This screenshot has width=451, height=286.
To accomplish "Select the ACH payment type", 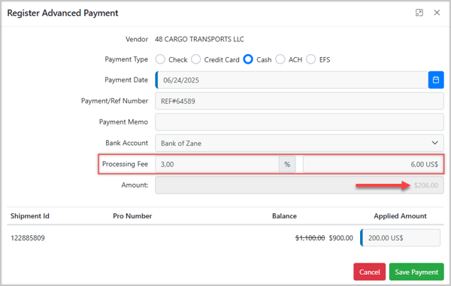I will coord(280,59).
